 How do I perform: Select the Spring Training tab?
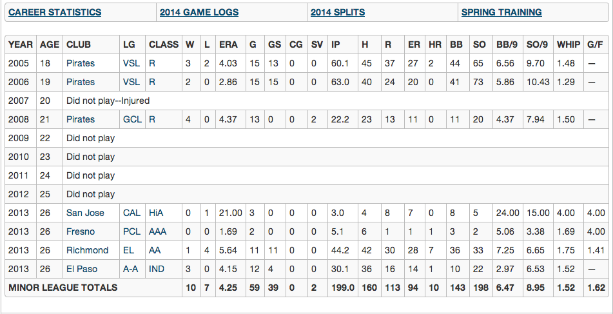click(501, 12)
